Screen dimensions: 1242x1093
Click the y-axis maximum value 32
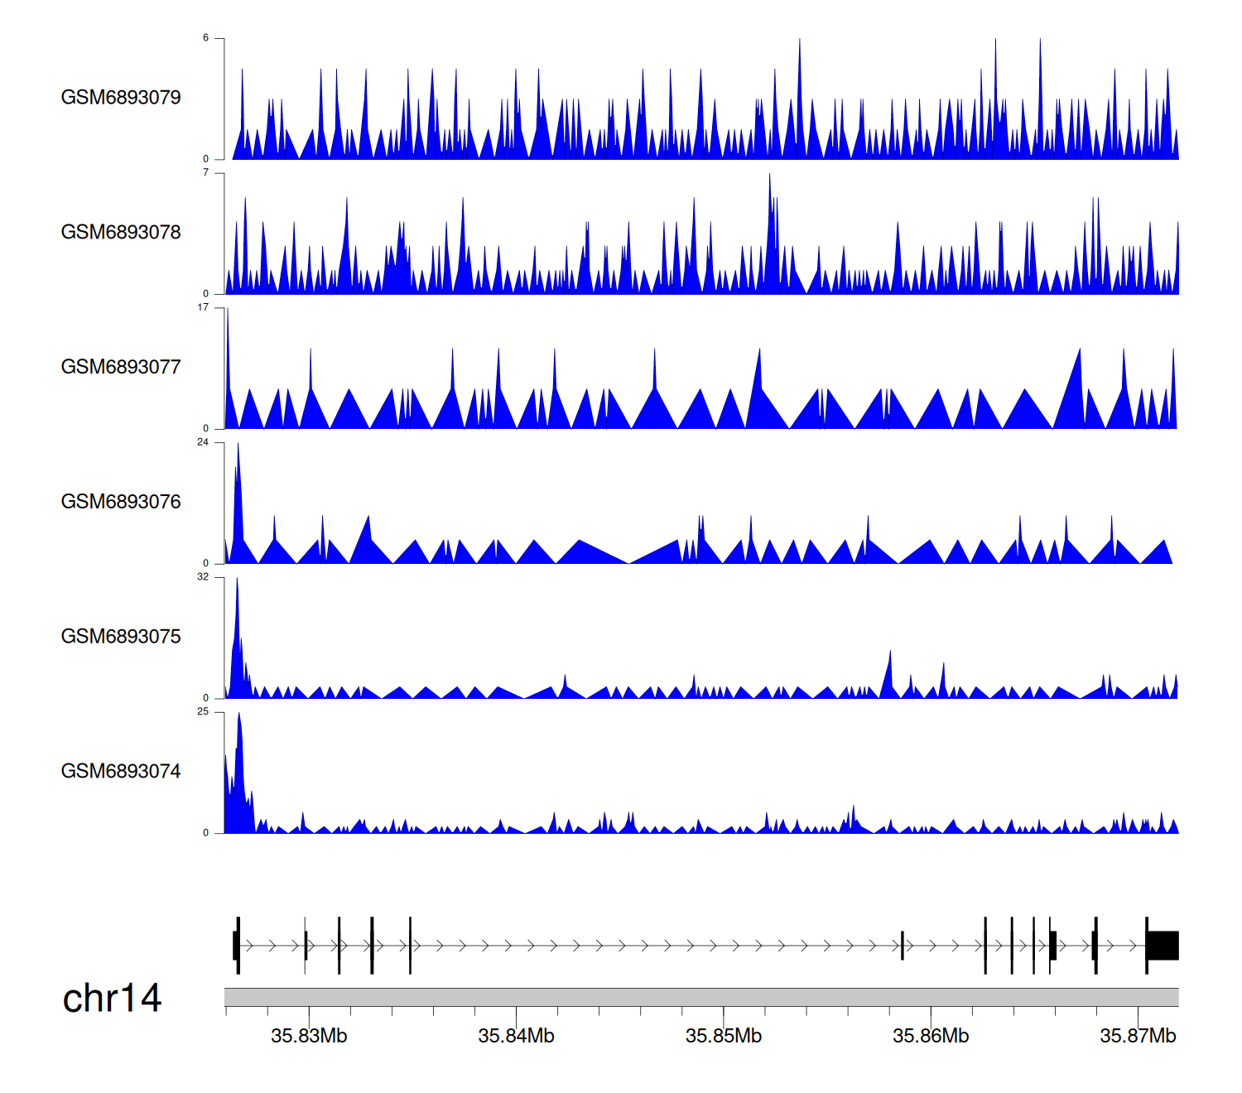click(203, 577)
